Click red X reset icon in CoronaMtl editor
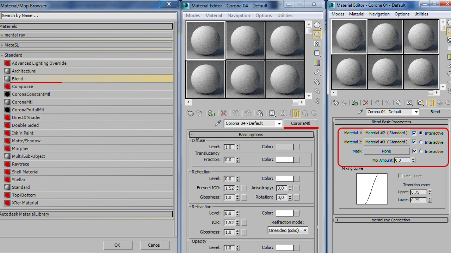The width and height of the screenshot is (451, 253). tap(223, 113)
